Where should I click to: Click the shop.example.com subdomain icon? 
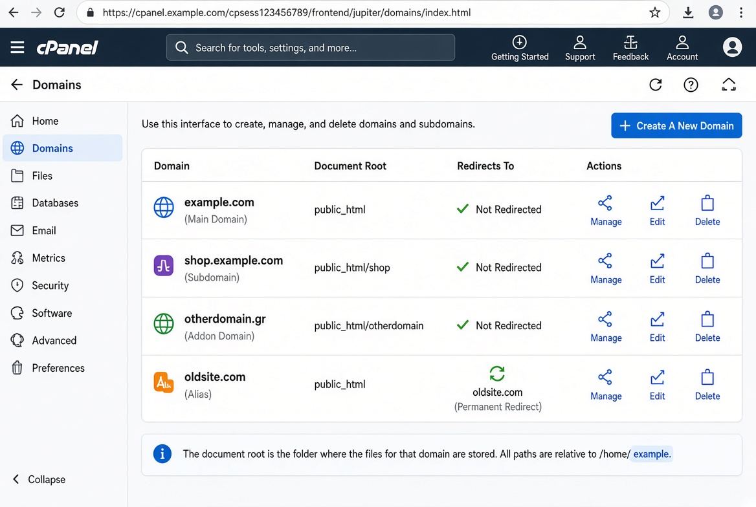pyautogui.click(x=164, y=266)
